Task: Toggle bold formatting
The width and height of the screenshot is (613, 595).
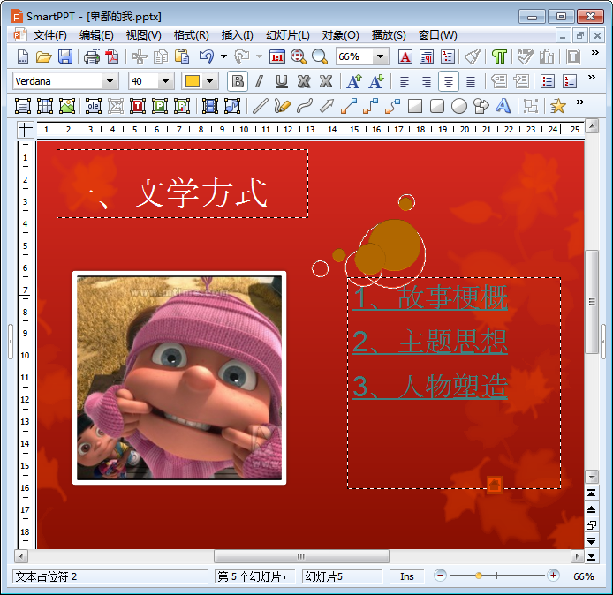Action: tap(238, 81)
